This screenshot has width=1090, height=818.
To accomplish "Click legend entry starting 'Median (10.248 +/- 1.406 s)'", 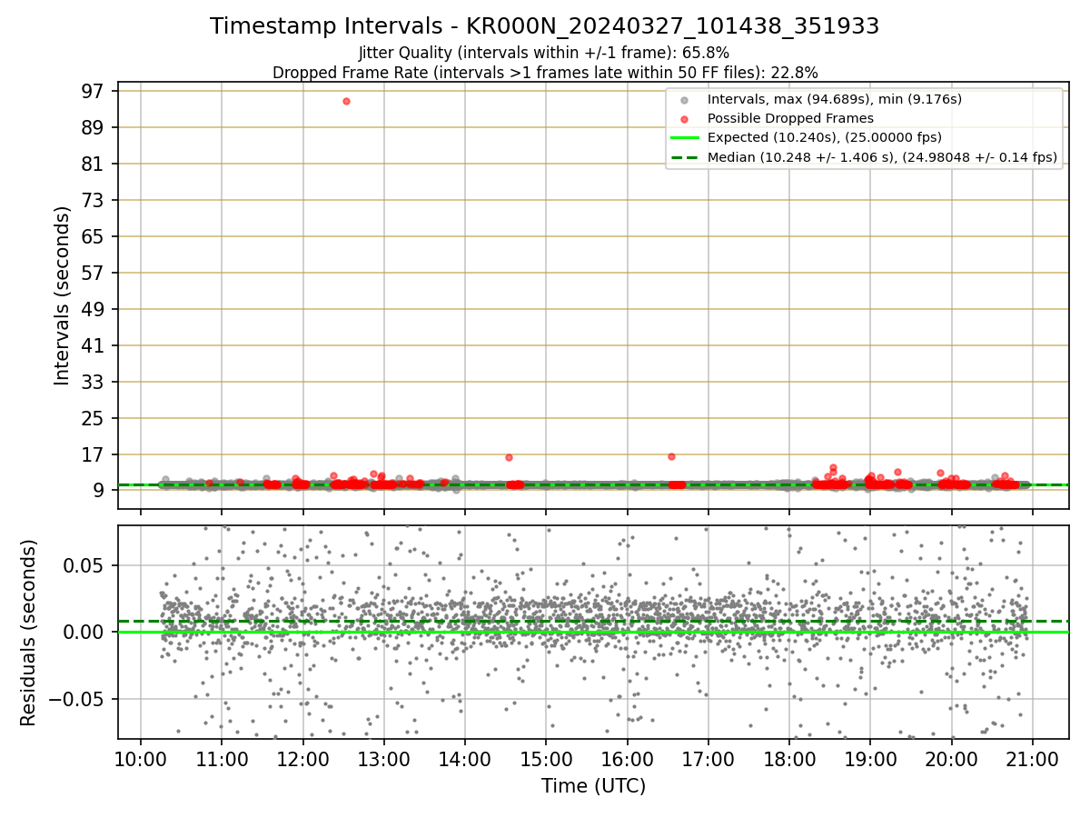I will click(882, 157).
